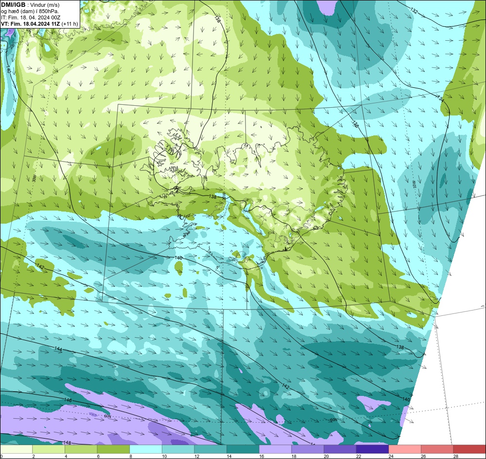Choose the light teal 10–12 m/s swatch
The image size is (486, 459).
(x=178, y=449)
